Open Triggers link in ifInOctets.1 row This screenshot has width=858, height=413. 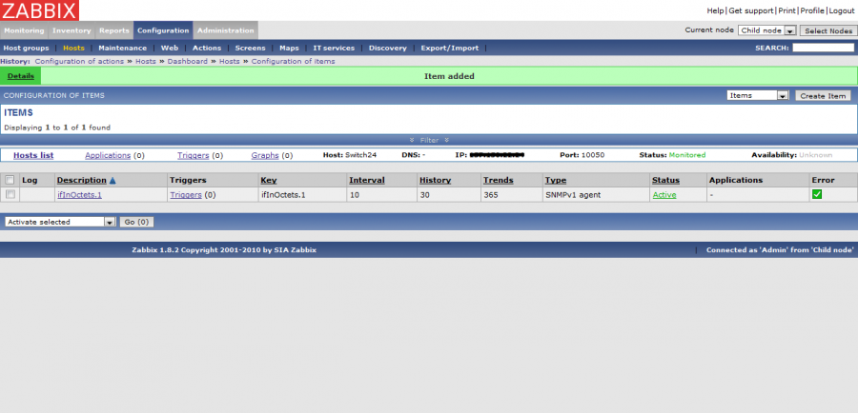click(186, 194)
